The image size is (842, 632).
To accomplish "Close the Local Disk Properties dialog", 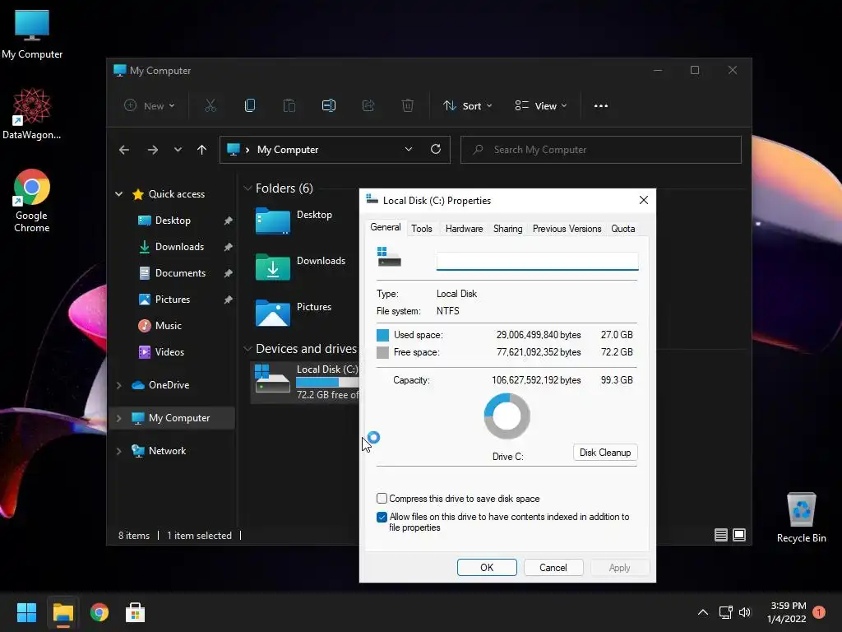I will coord(644,200).
